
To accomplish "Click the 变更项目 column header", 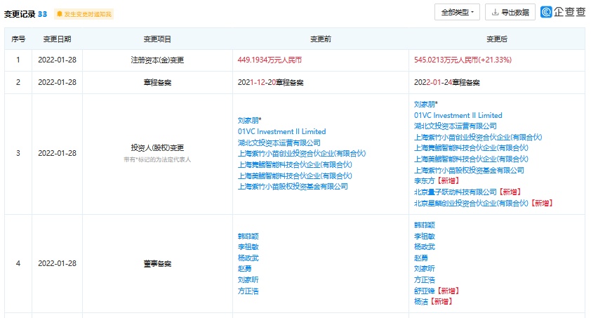I will point(157,39).
